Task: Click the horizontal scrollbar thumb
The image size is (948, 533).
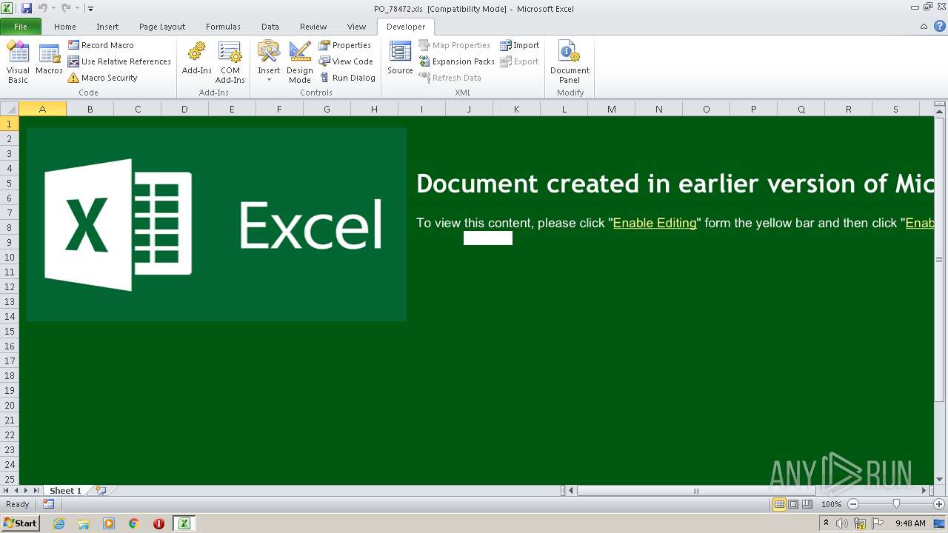Action: click(x=696, y=490)
